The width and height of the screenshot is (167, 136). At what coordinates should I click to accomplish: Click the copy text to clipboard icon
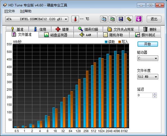coord(104,19)
